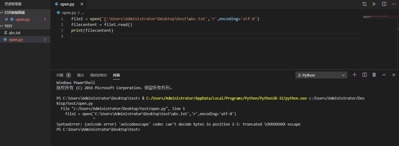Open the Debug Console tab

coord(98,75)
